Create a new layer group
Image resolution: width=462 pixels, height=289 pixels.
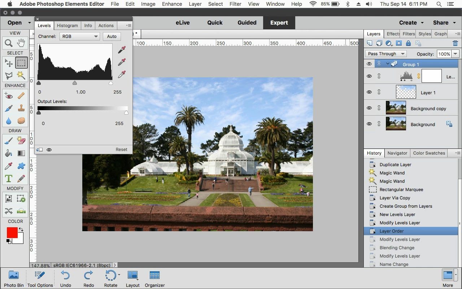(379, 43)
